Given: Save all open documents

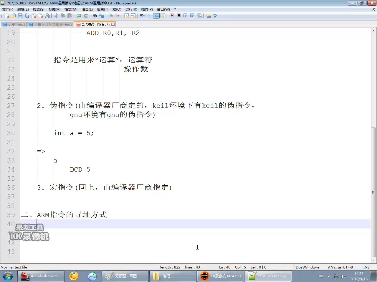Looking at the screenshot, I should (27, 16).
